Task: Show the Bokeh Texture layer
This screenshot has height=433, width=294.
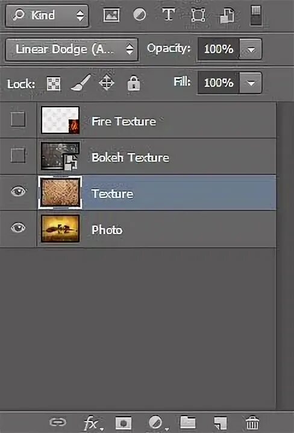Action: coord(18,155)
